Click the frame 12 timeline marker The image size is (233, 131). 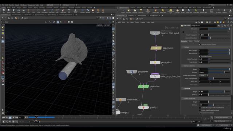tap(36, 116)
